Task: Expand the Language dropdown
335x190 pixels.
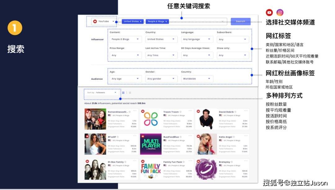Action: [x=197, y=39]
